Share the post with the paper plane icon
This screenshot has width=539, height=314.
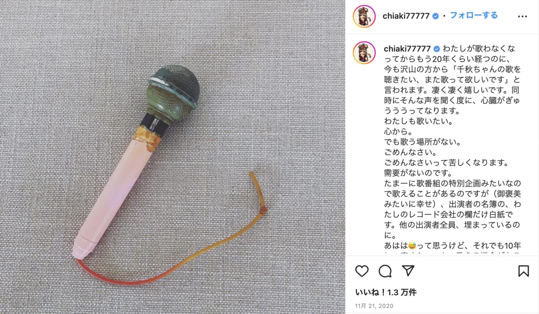click(x=408, y=271)
